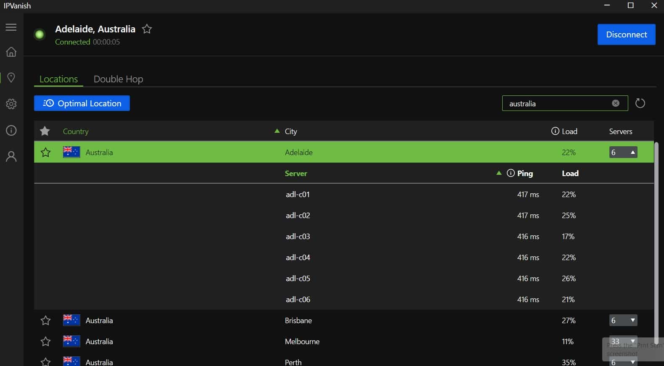
Task: Clear the australia search text
Action: point(616,103)
